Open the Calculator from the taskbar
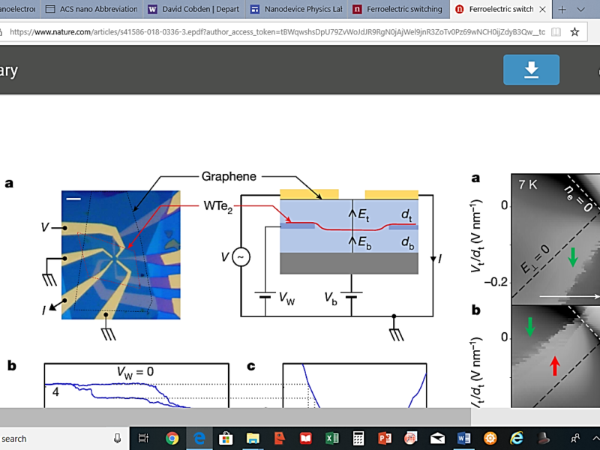This screenshot has width=600, height=450. pos(358,438)
